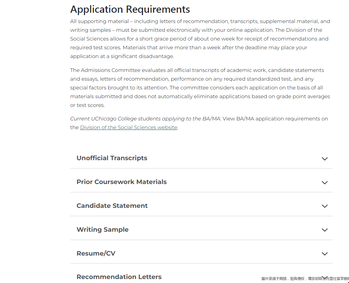Click the Chinese watermark text at bottom right

[304, 279]
